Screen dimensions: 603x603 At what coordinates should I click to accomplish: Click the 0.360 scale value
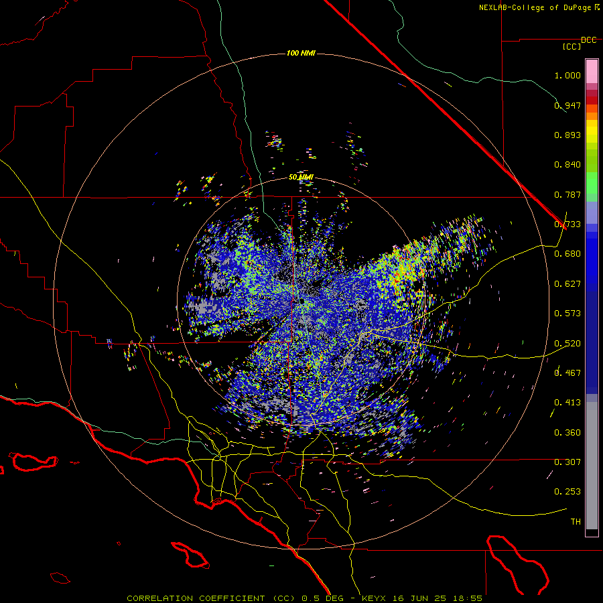(x=567, y=433)
